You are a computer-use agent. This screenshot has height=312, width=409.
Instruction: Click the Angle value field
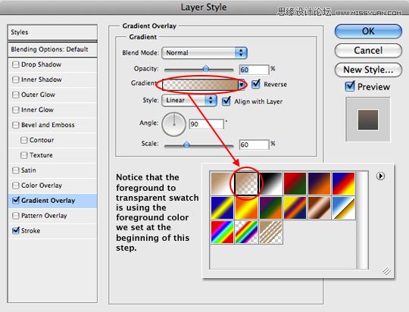(x=207, y=124)
